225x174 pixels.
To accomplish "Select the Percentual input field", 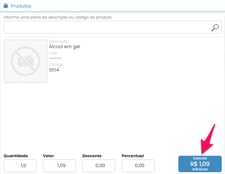I will [138, 166].
